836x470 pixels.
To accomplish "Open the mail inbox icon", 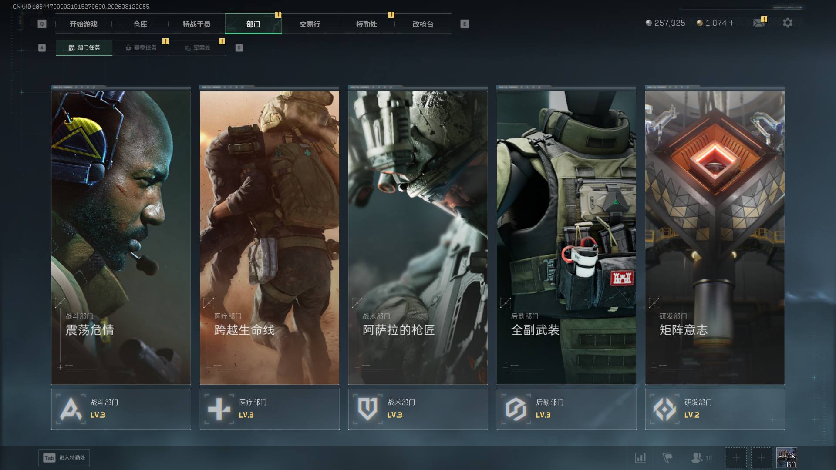I will tap(759, 23).
